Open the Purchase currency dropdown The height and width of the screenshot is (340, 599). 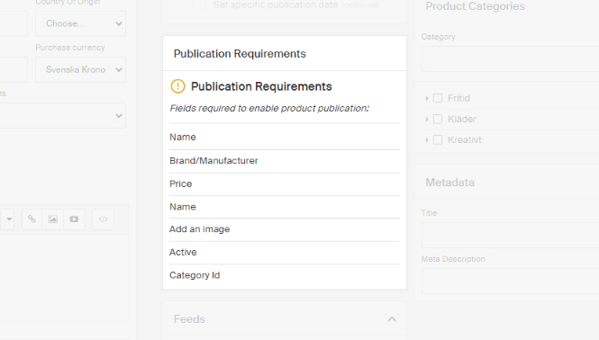(x=80, y=70)
